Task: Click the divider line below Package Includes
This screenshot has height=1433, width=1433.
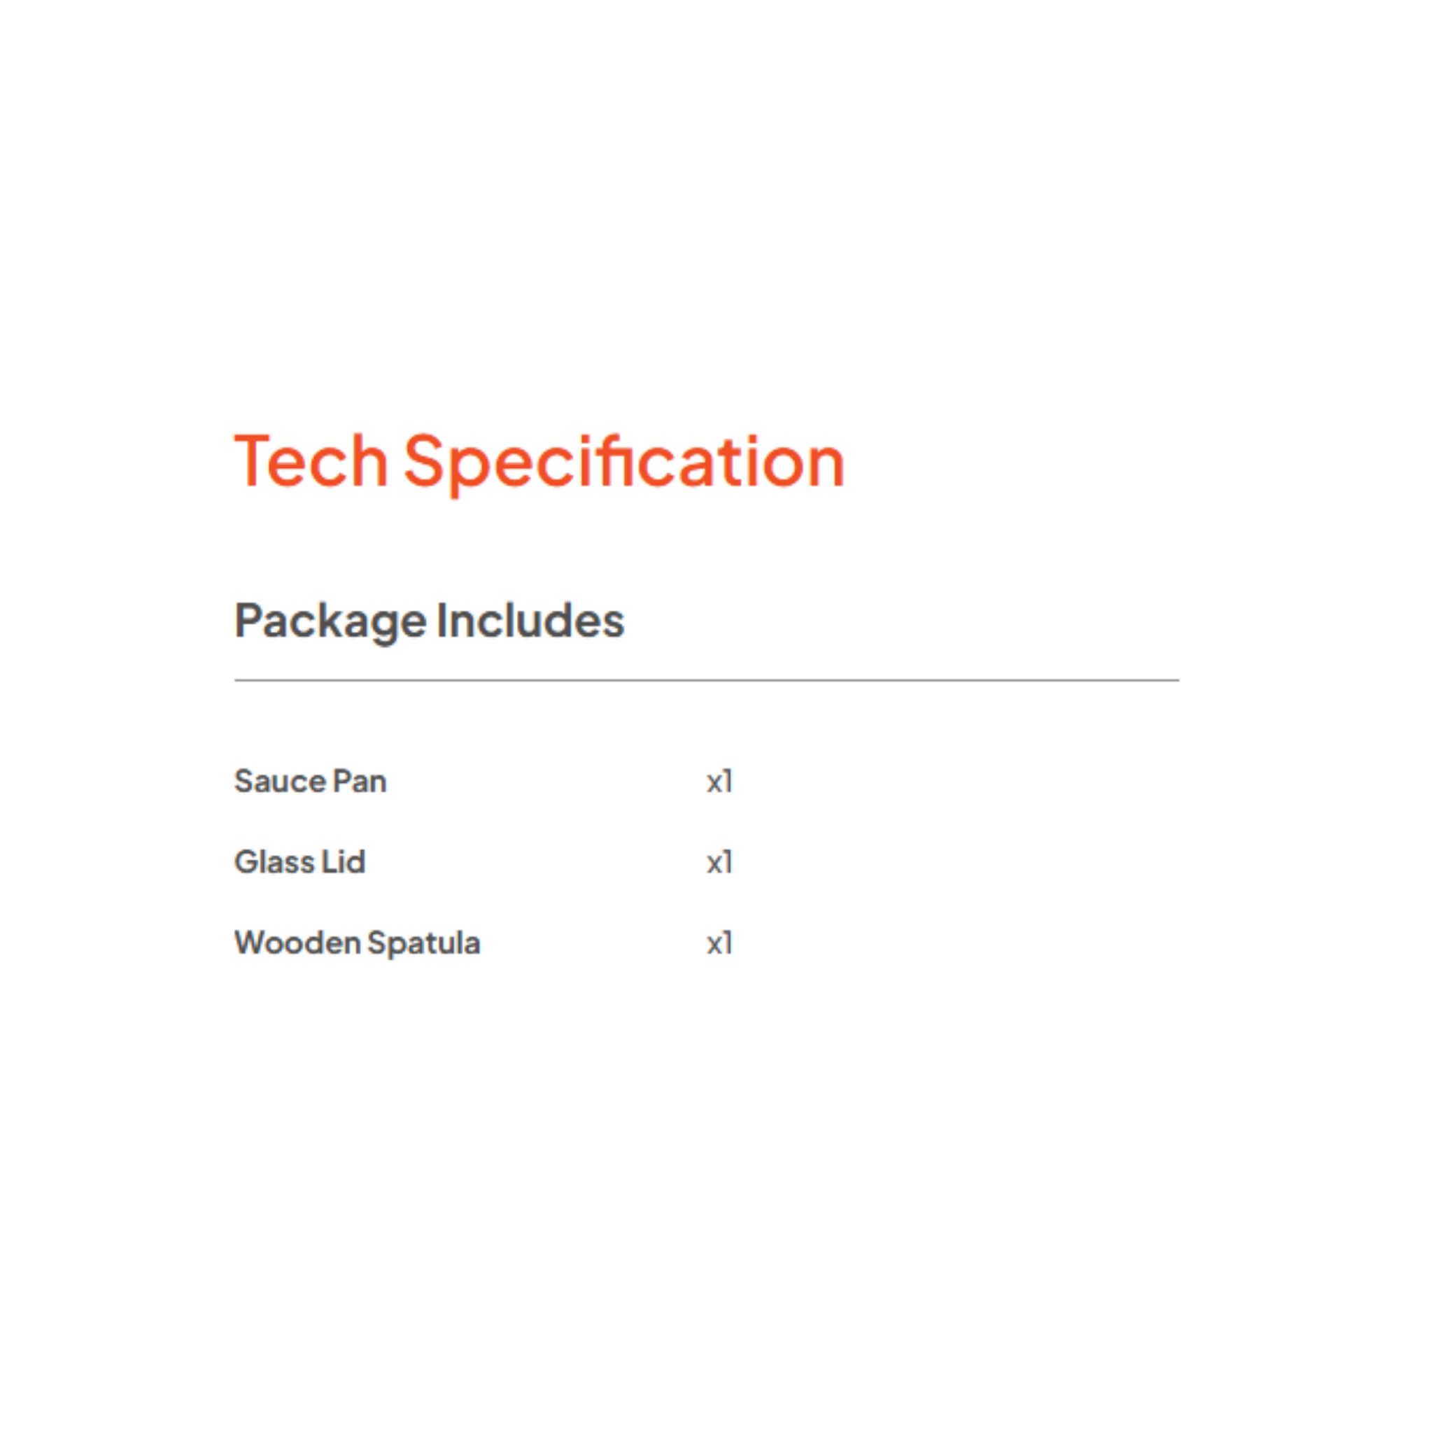Action: click(706, 679)
